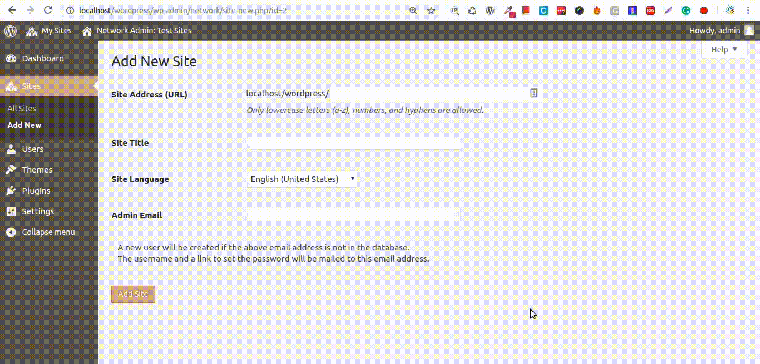
Task: Open Network Admin: Test Sites menu
Action: pyautogui.click(x=137, y=31)
